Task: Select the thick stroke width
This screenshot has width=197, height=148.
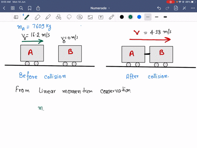Action: (165, 17)
